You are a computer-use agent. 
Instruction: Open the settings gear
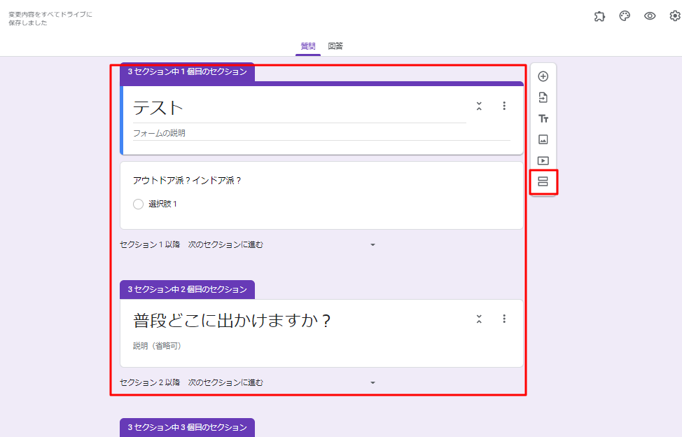point(674,16)
